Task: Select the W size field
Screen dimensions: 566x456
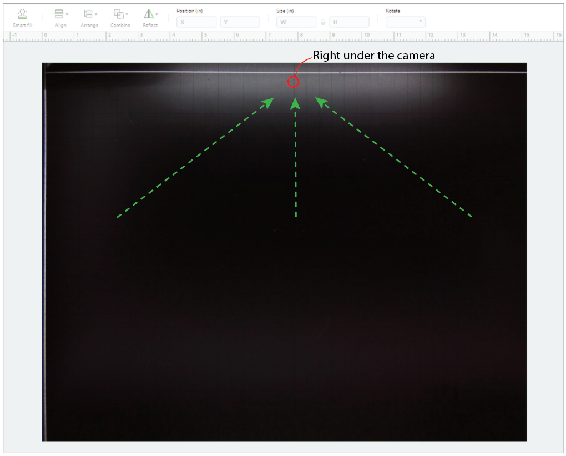Action: [296, 22]
